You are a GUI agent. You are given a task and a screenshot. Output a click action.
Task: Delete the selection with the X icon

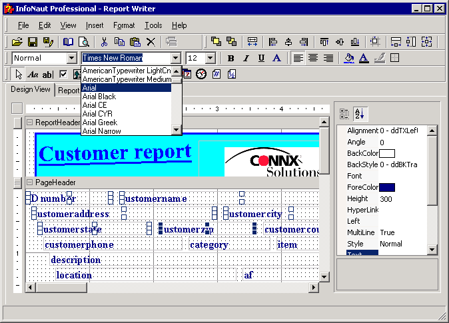click(151, 42)
